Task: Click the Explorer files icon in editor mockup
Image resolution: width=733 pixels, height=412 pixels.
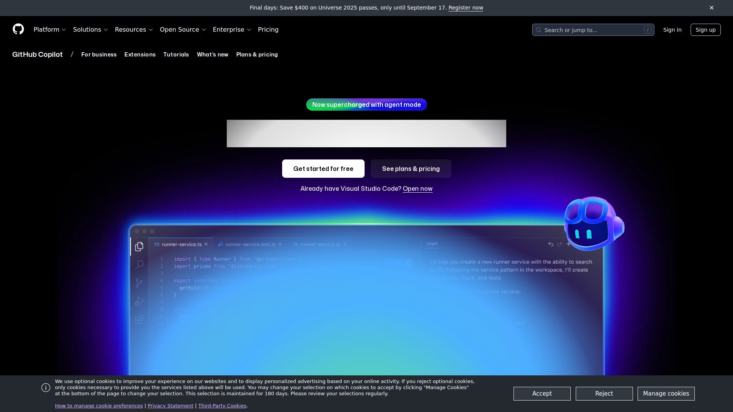Action: 139,247
